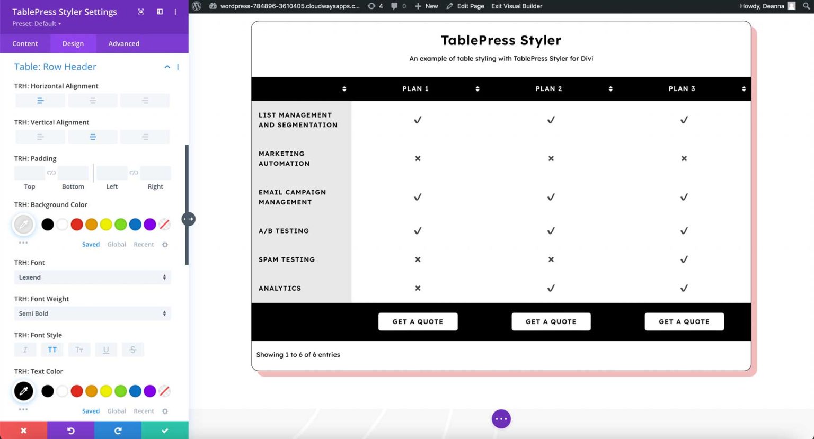Open the color manager gear beside Recent
814x439 pixels.
(x=165, y=244)
